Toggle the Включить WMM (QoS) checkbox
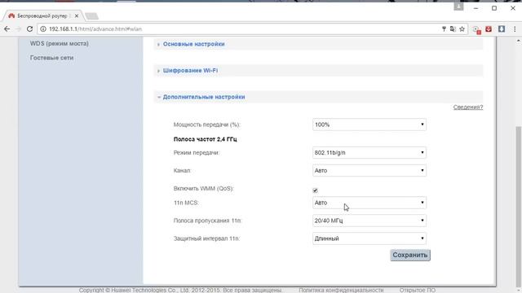This screenshot has width=522, height=293. coord(316,190)
